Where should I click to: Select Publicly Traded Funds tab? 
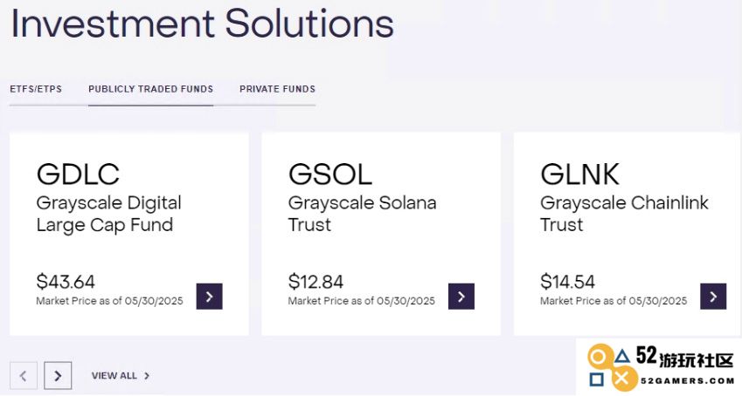151,89
